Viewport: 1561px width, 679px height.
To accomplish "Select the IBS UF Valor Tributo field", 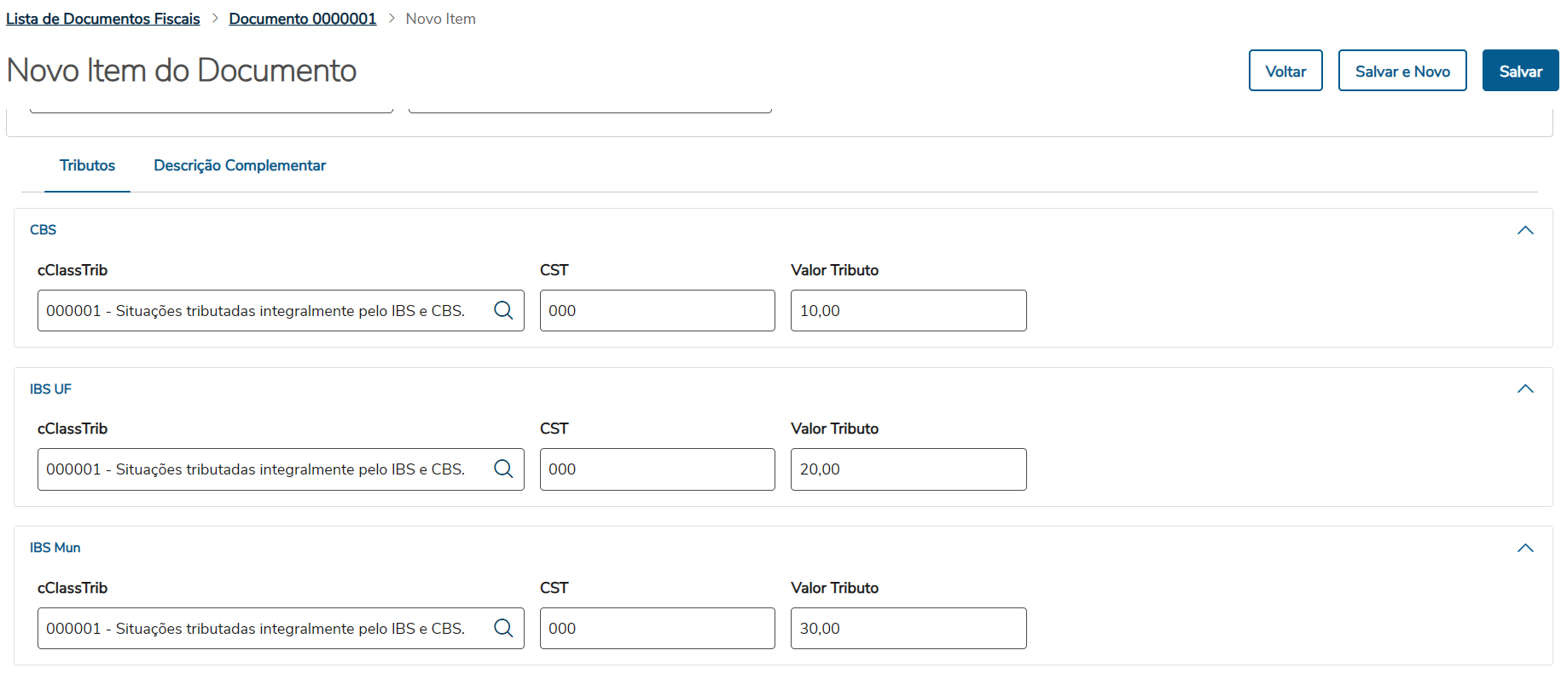I will (x=908, y=469).
